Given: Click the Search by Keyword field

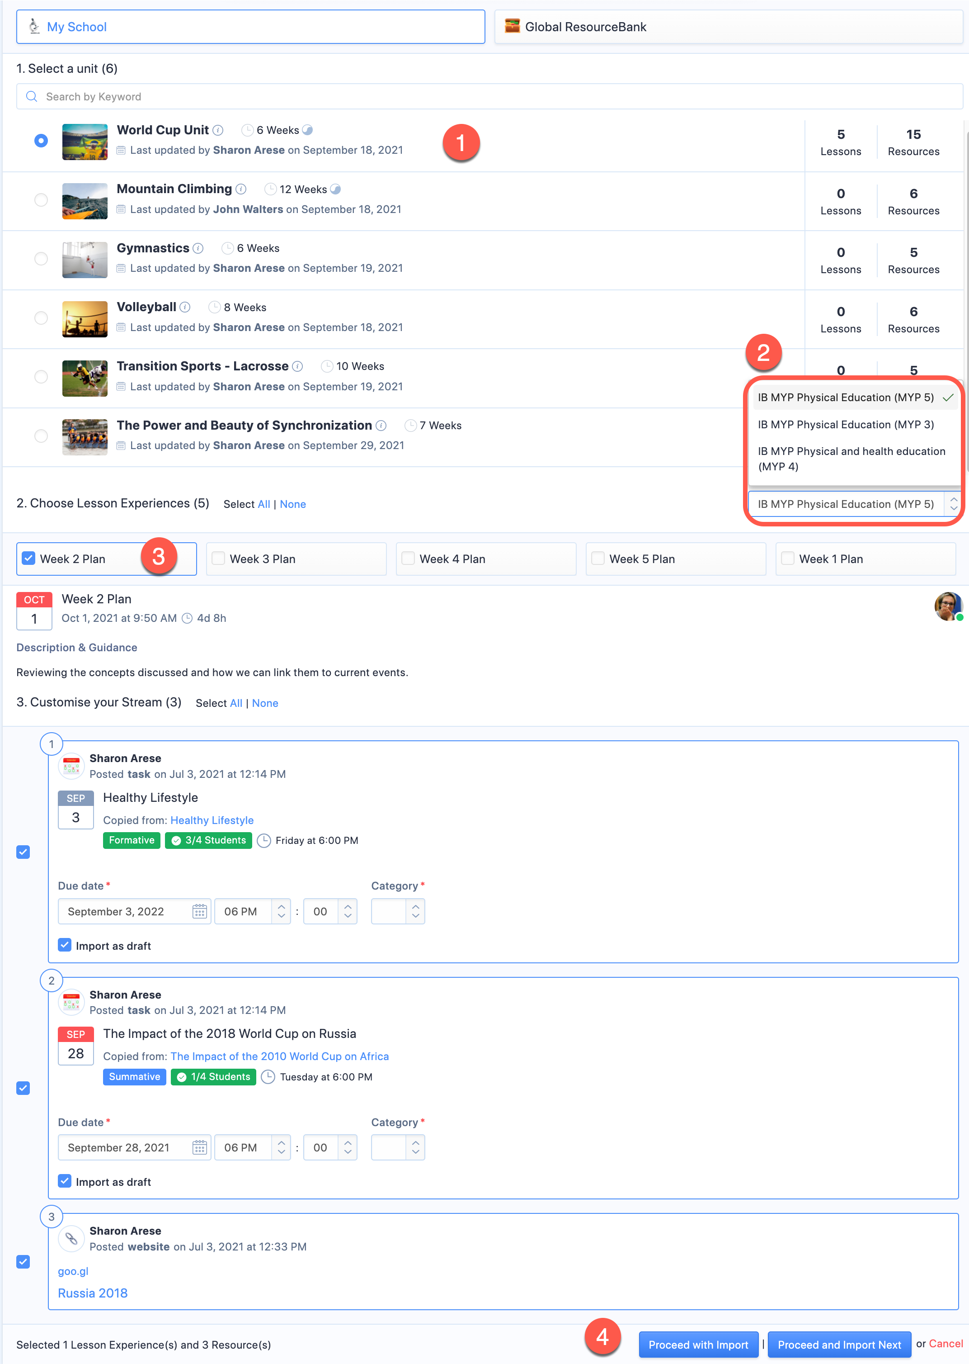Looking at the screenshot, I should pyautogui.click(x=489, y=97).
